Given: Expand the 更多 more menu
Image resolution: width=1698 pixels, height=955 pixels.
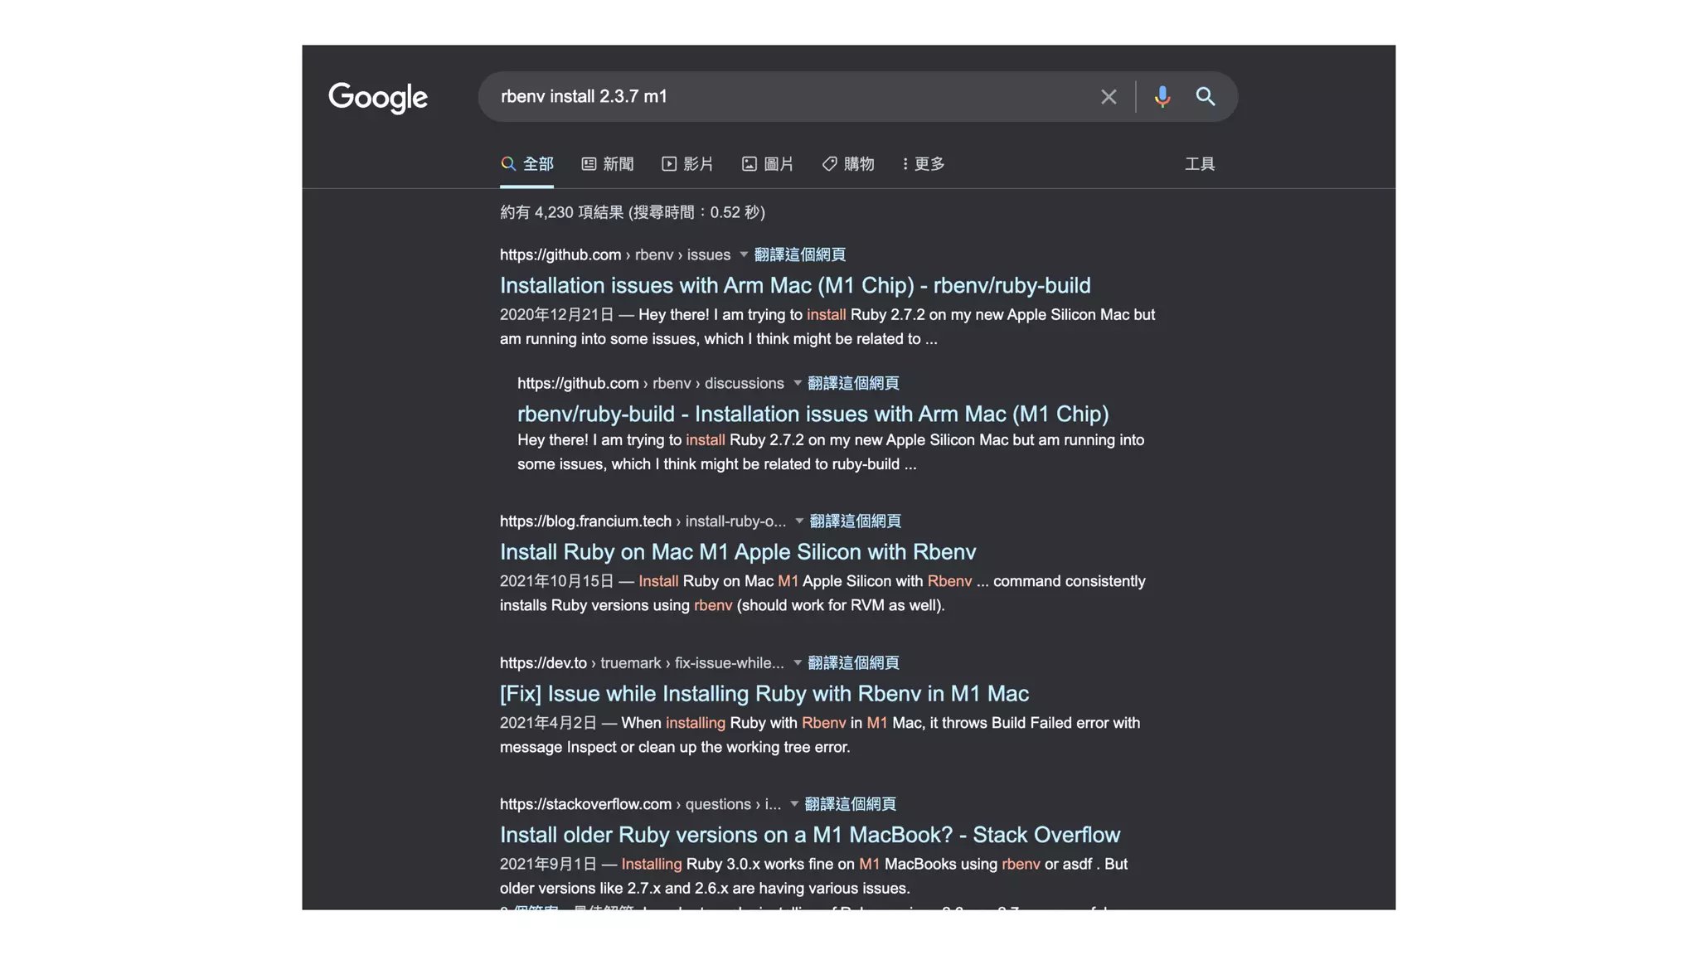Looking at the screenshot, I should (924, 164).
